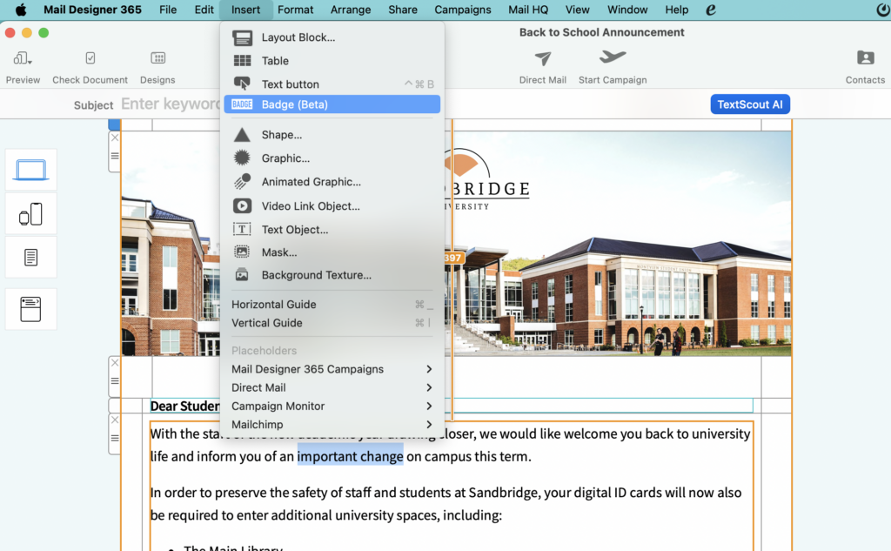Remove the body text block via X handle
891x551 pixels.
[x=115, y=420]
